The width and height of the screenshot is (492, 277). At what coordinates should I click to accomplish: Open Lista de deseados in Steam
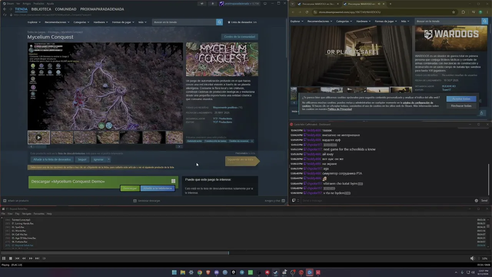[243, 22]
